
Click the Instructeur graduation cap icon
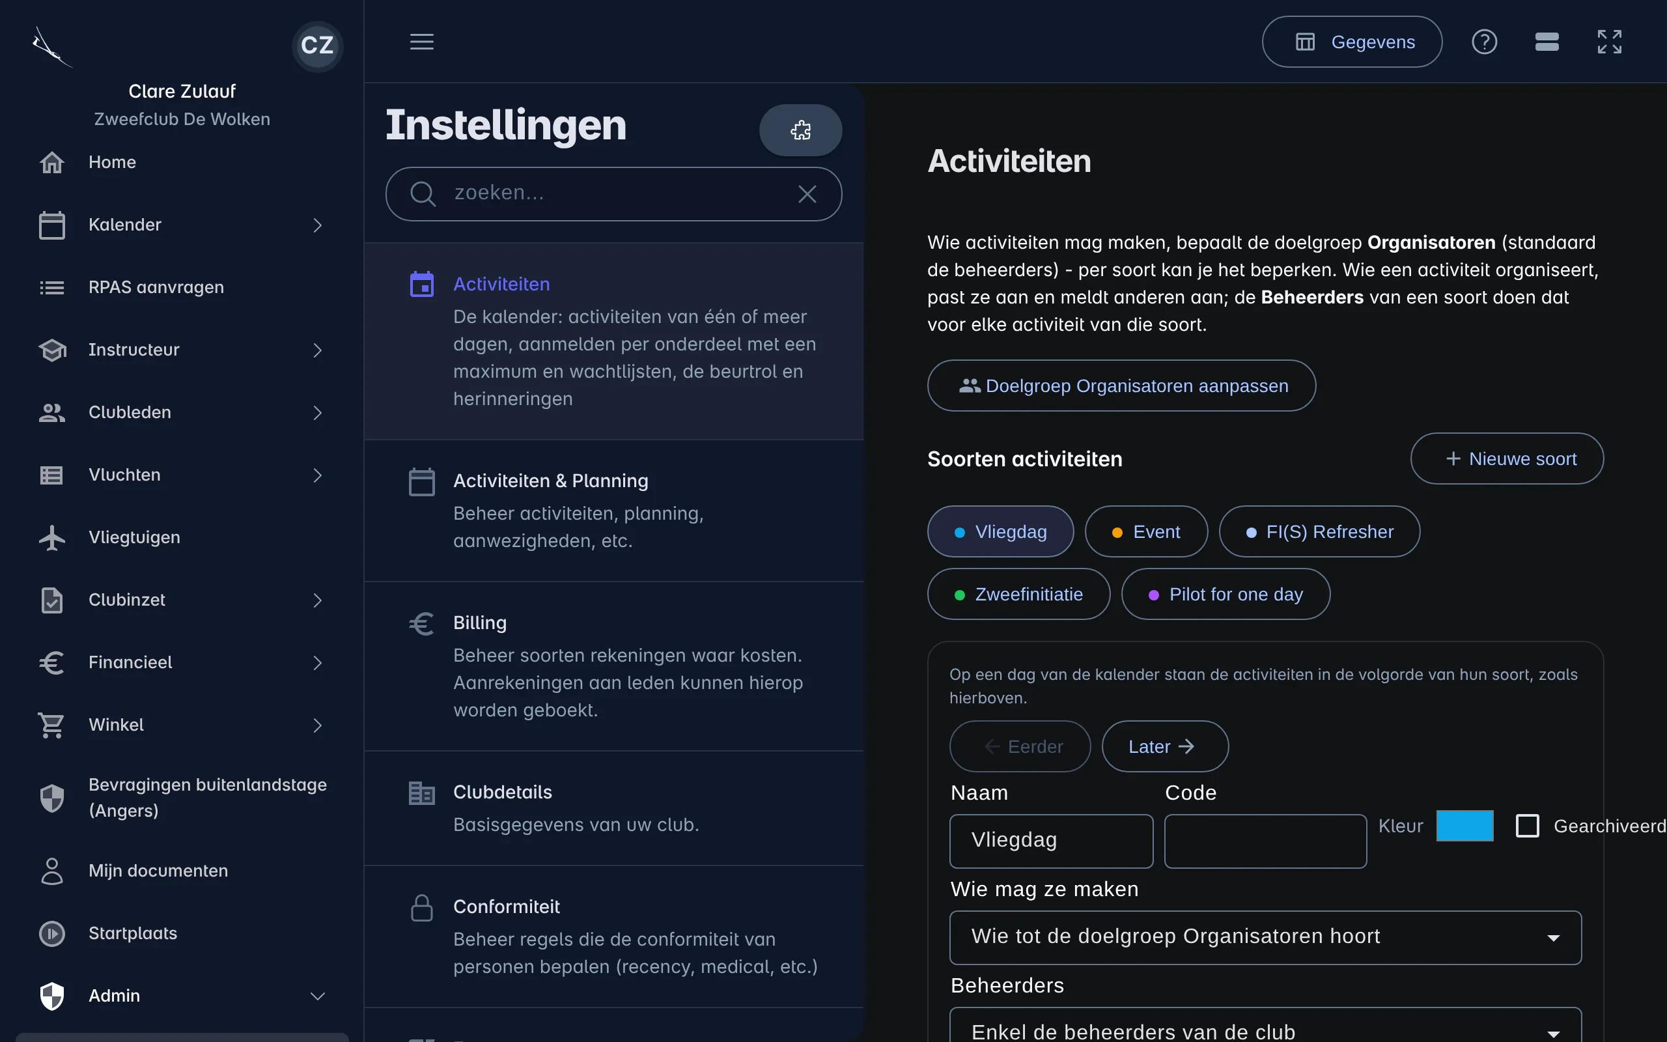tap(51, 350)
